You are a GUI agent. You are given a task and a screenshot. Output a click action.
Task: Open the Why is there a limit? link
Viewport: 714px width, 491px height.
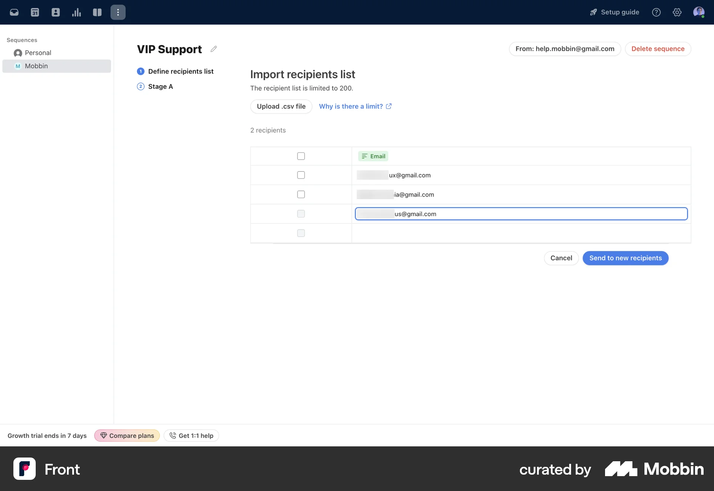coord(351,106)
